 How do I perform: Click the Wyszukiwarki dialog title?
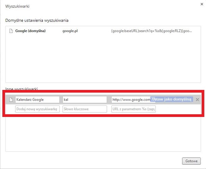click(17, 6)
